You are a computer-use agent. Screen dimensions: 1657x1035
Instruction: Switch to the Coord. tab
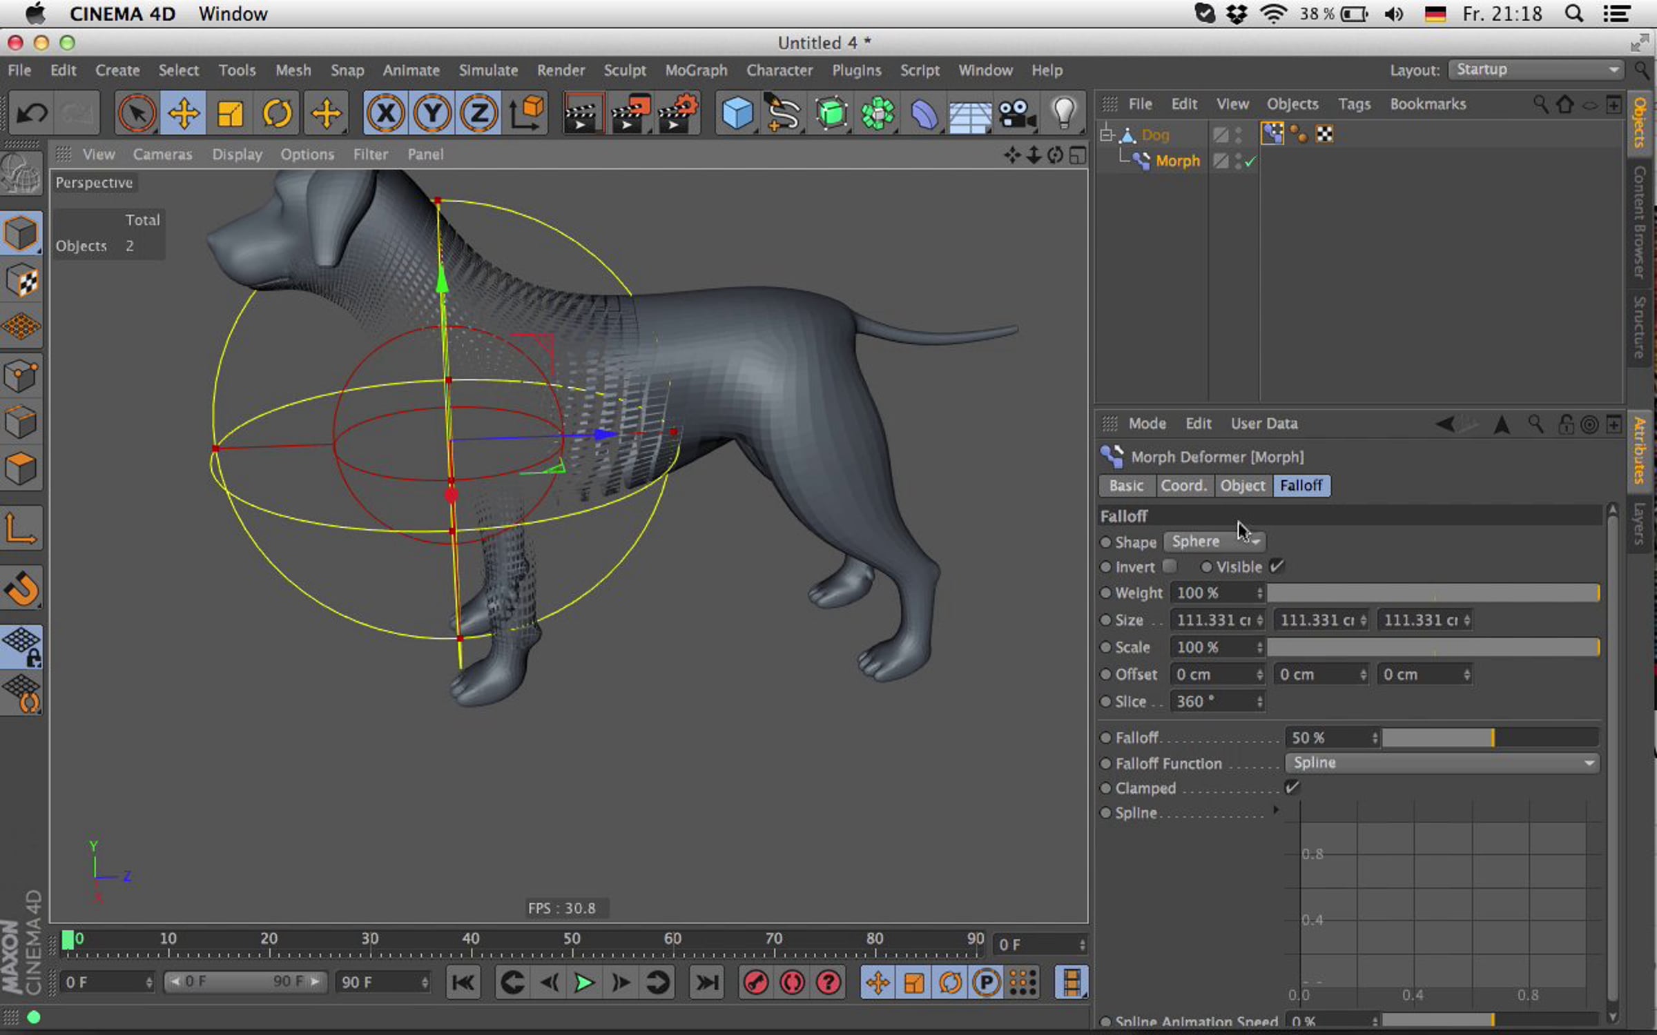click(1183, 486)
